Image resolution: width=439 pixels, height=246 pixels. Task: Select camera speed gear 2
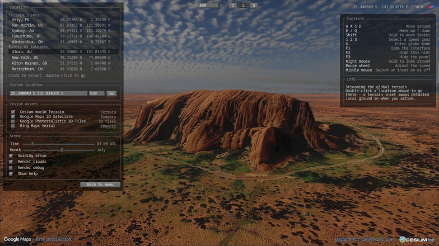click(243, 6)
